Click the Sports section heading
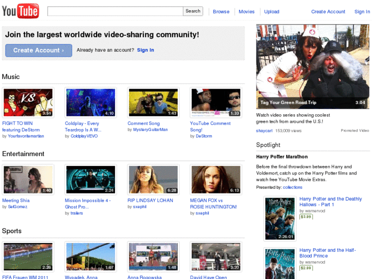Image resolution: width=372 pixels, height=279 pixels. (12, 231)
